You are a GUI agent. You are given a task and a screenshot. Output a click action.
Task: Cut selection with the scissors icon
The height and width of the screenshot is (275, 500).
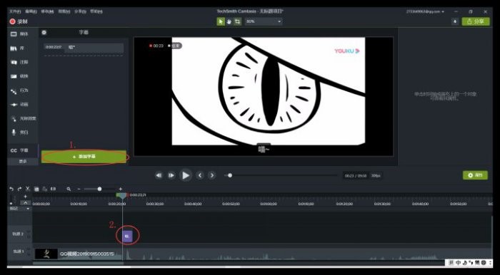point(28,189)
